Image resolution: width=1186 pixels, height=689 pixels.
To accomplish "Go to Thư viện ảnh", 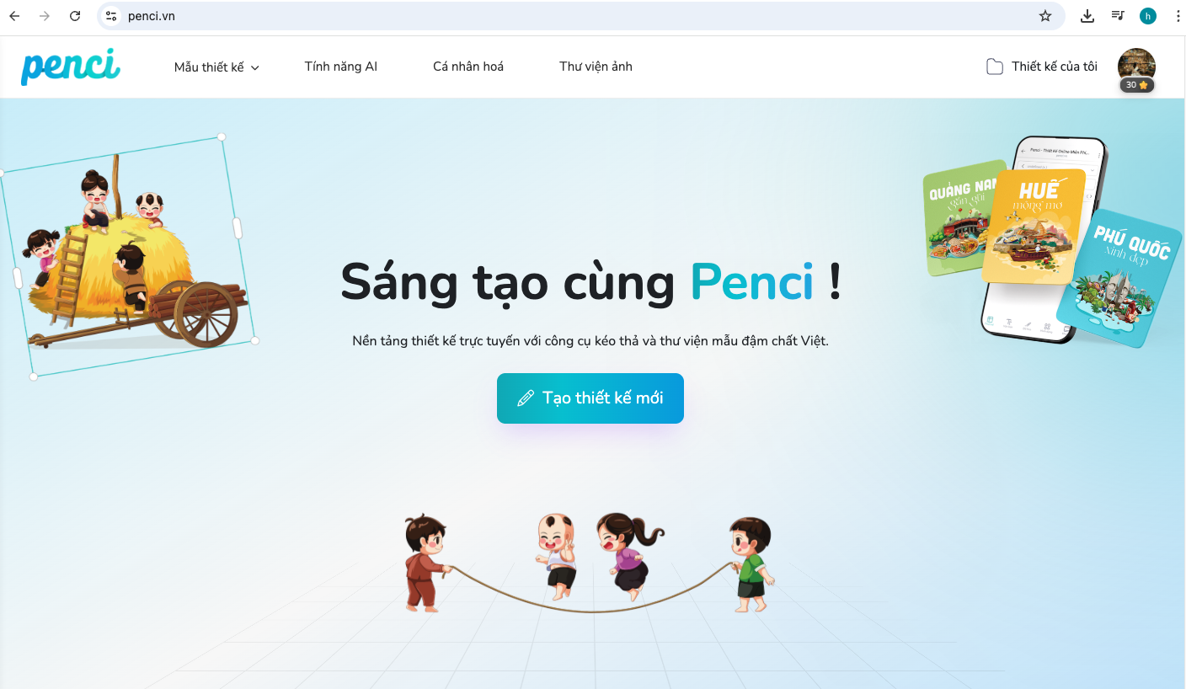I will pyautogui.click(x=596, y=67).
